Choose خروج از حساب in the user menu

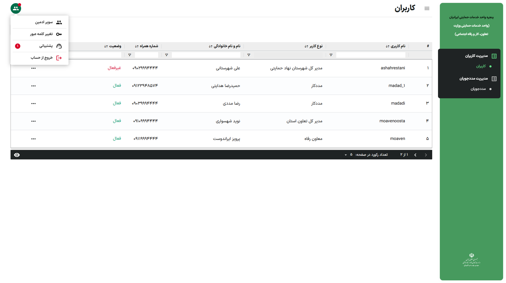pos(42,58)
